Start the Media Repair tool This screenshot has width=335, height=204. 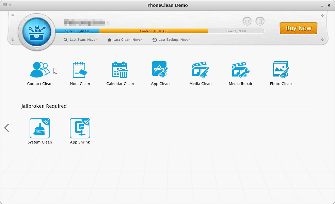click(241, 73)
